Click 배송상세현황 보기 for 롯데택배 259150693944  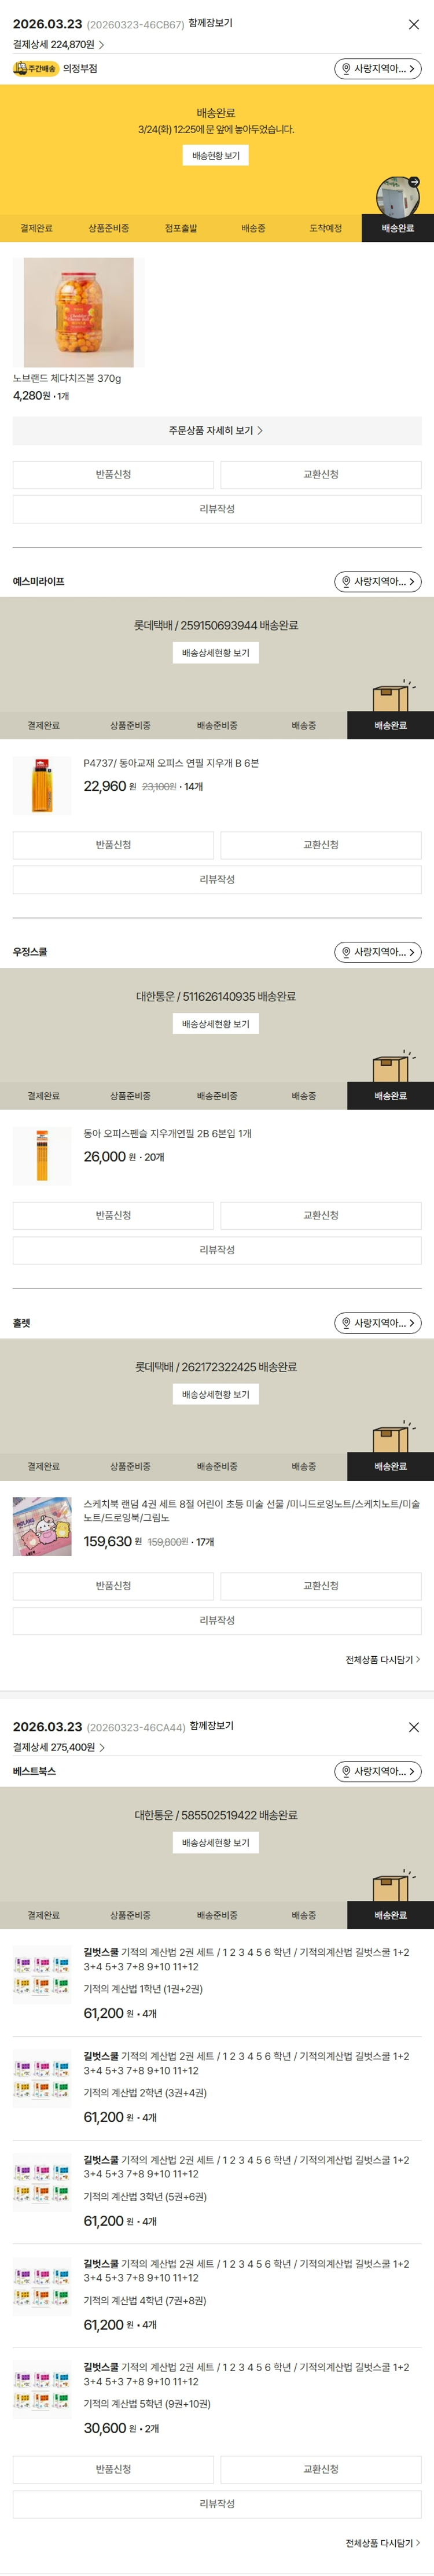tap(216, 653)
